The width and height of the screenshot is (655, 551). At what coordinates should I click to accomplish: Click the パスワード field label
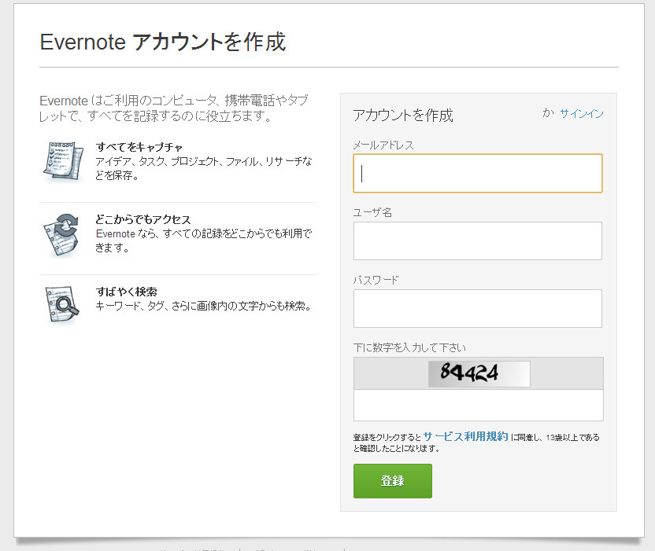[376, 280]
